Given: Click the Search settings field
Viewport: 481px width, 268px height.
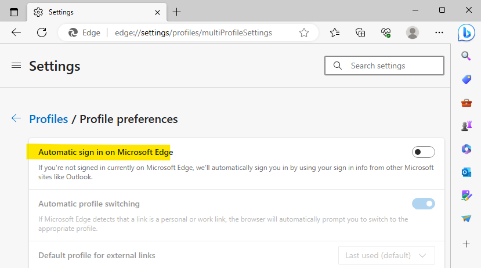Looking at the screenshot, I should [384, 66].
